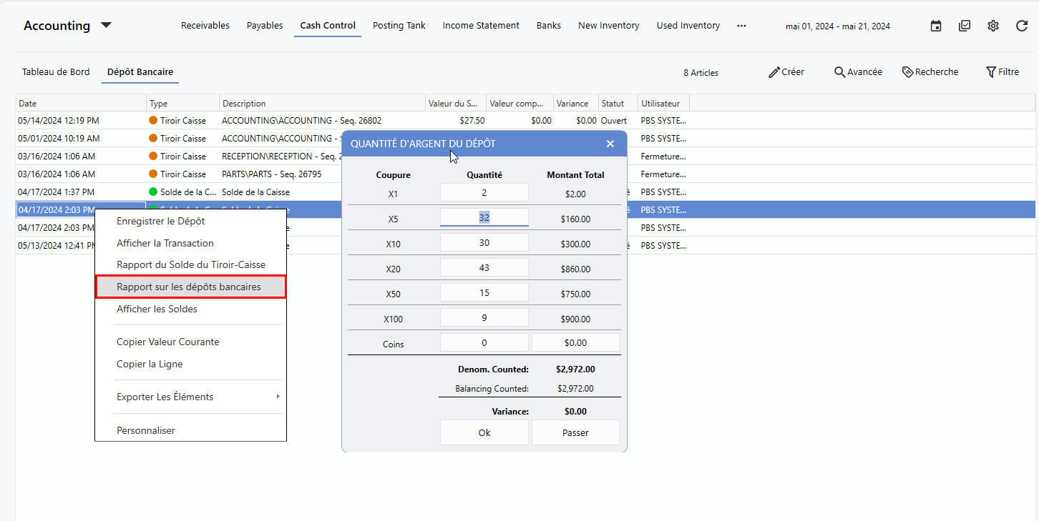Click the X20 quantity input field
The image size is (1039, 521).
point(484,268)
